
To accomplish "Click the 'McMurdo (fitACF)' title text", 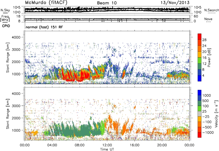I will (46, 3).
